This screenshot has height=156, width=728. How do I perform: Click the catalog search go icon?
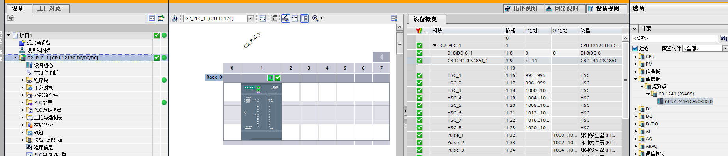724,38
